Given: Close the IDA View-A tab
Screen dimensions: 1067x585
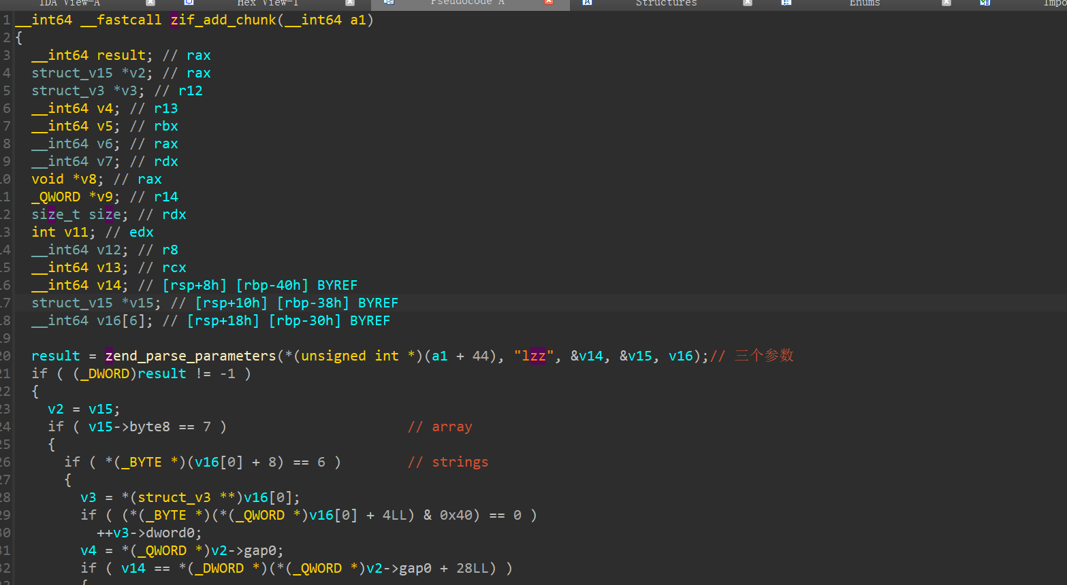Looking at the screenshot, I should coord(151,3).
